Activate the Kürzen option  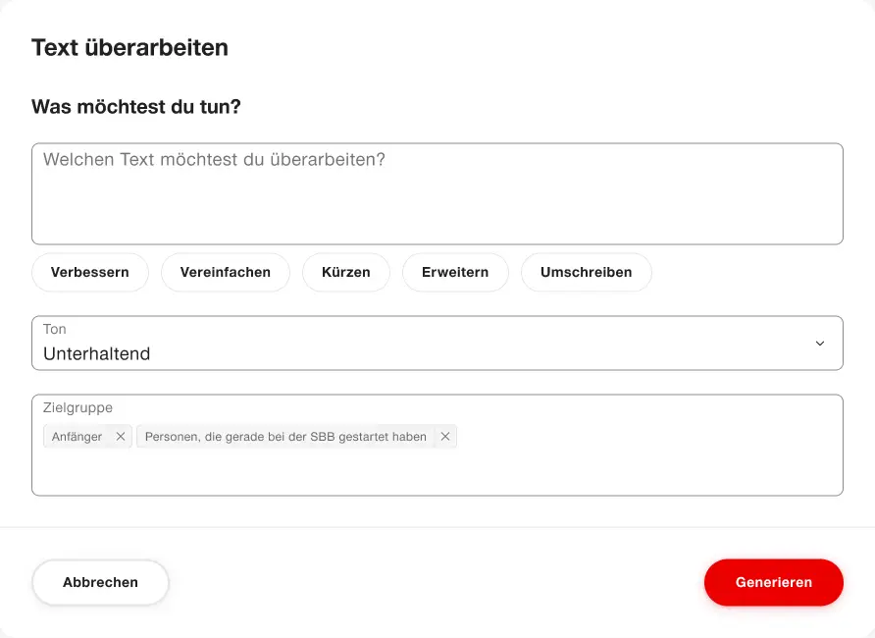(345, 272)
